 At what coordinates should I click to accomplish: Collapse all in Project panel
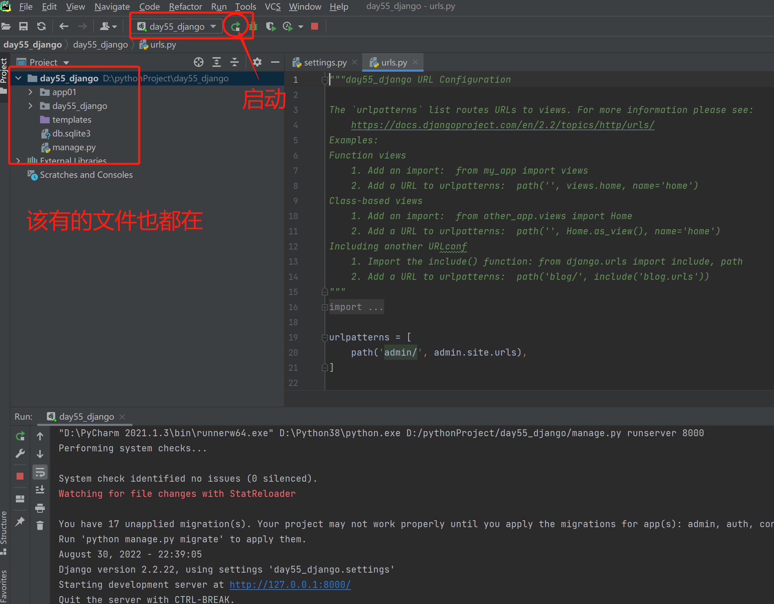pos(235,62)
